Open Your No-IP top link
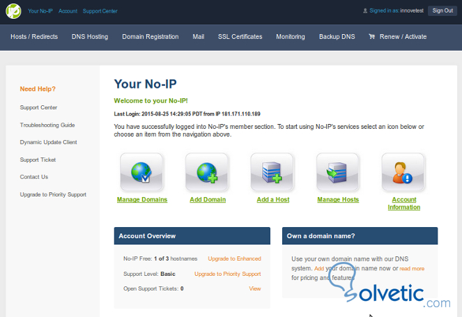 40,11
